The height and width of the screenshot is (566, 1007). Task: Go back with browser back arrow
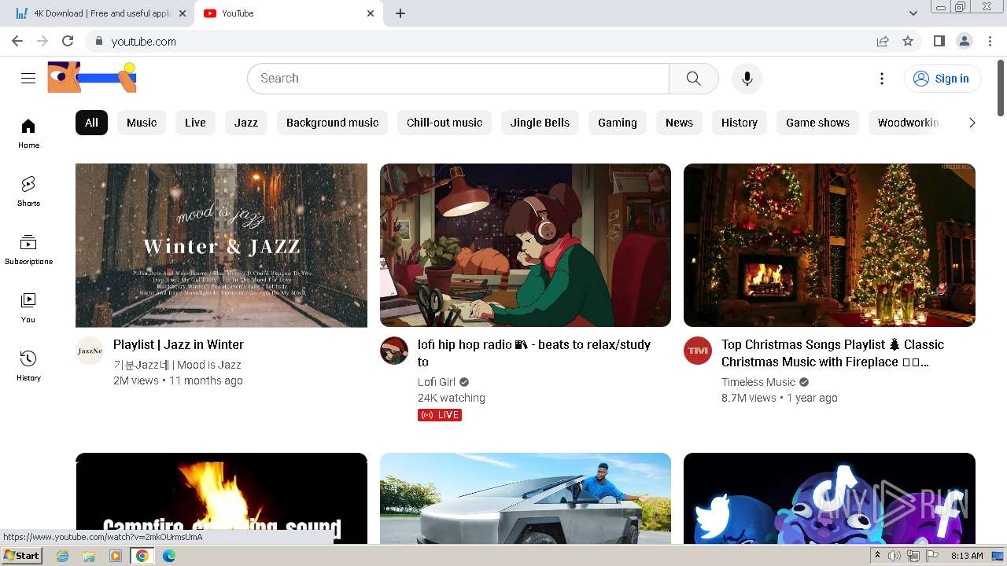(17, 41)
